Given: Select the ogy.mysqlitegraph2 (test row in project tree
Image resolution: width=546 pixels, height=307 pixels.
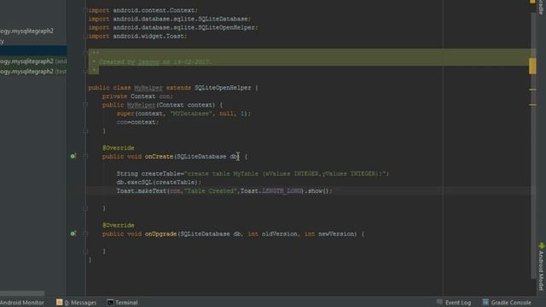Looking at the screenshot, I should click(33, 72).
